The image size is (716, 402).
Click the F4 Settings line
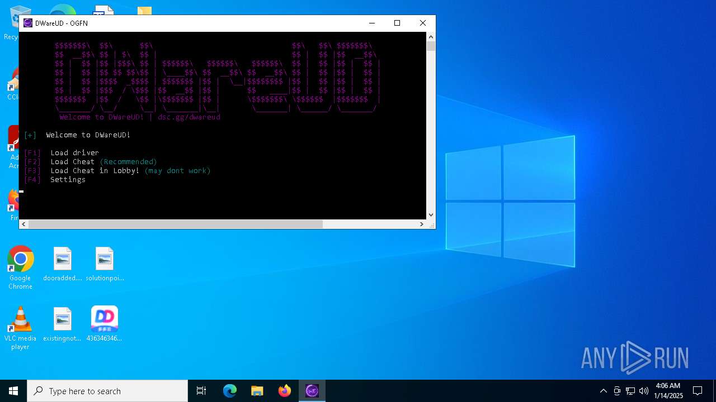[55, 179]
